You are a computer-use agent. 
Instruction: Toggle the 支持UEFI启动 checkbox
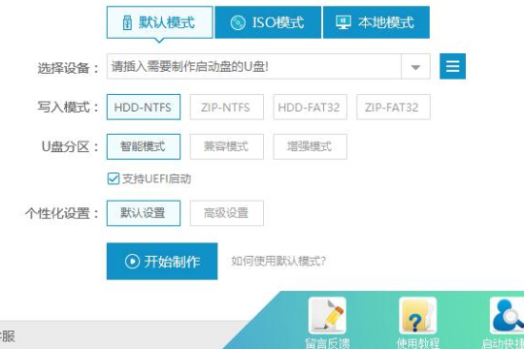click(x=114, y=178)
